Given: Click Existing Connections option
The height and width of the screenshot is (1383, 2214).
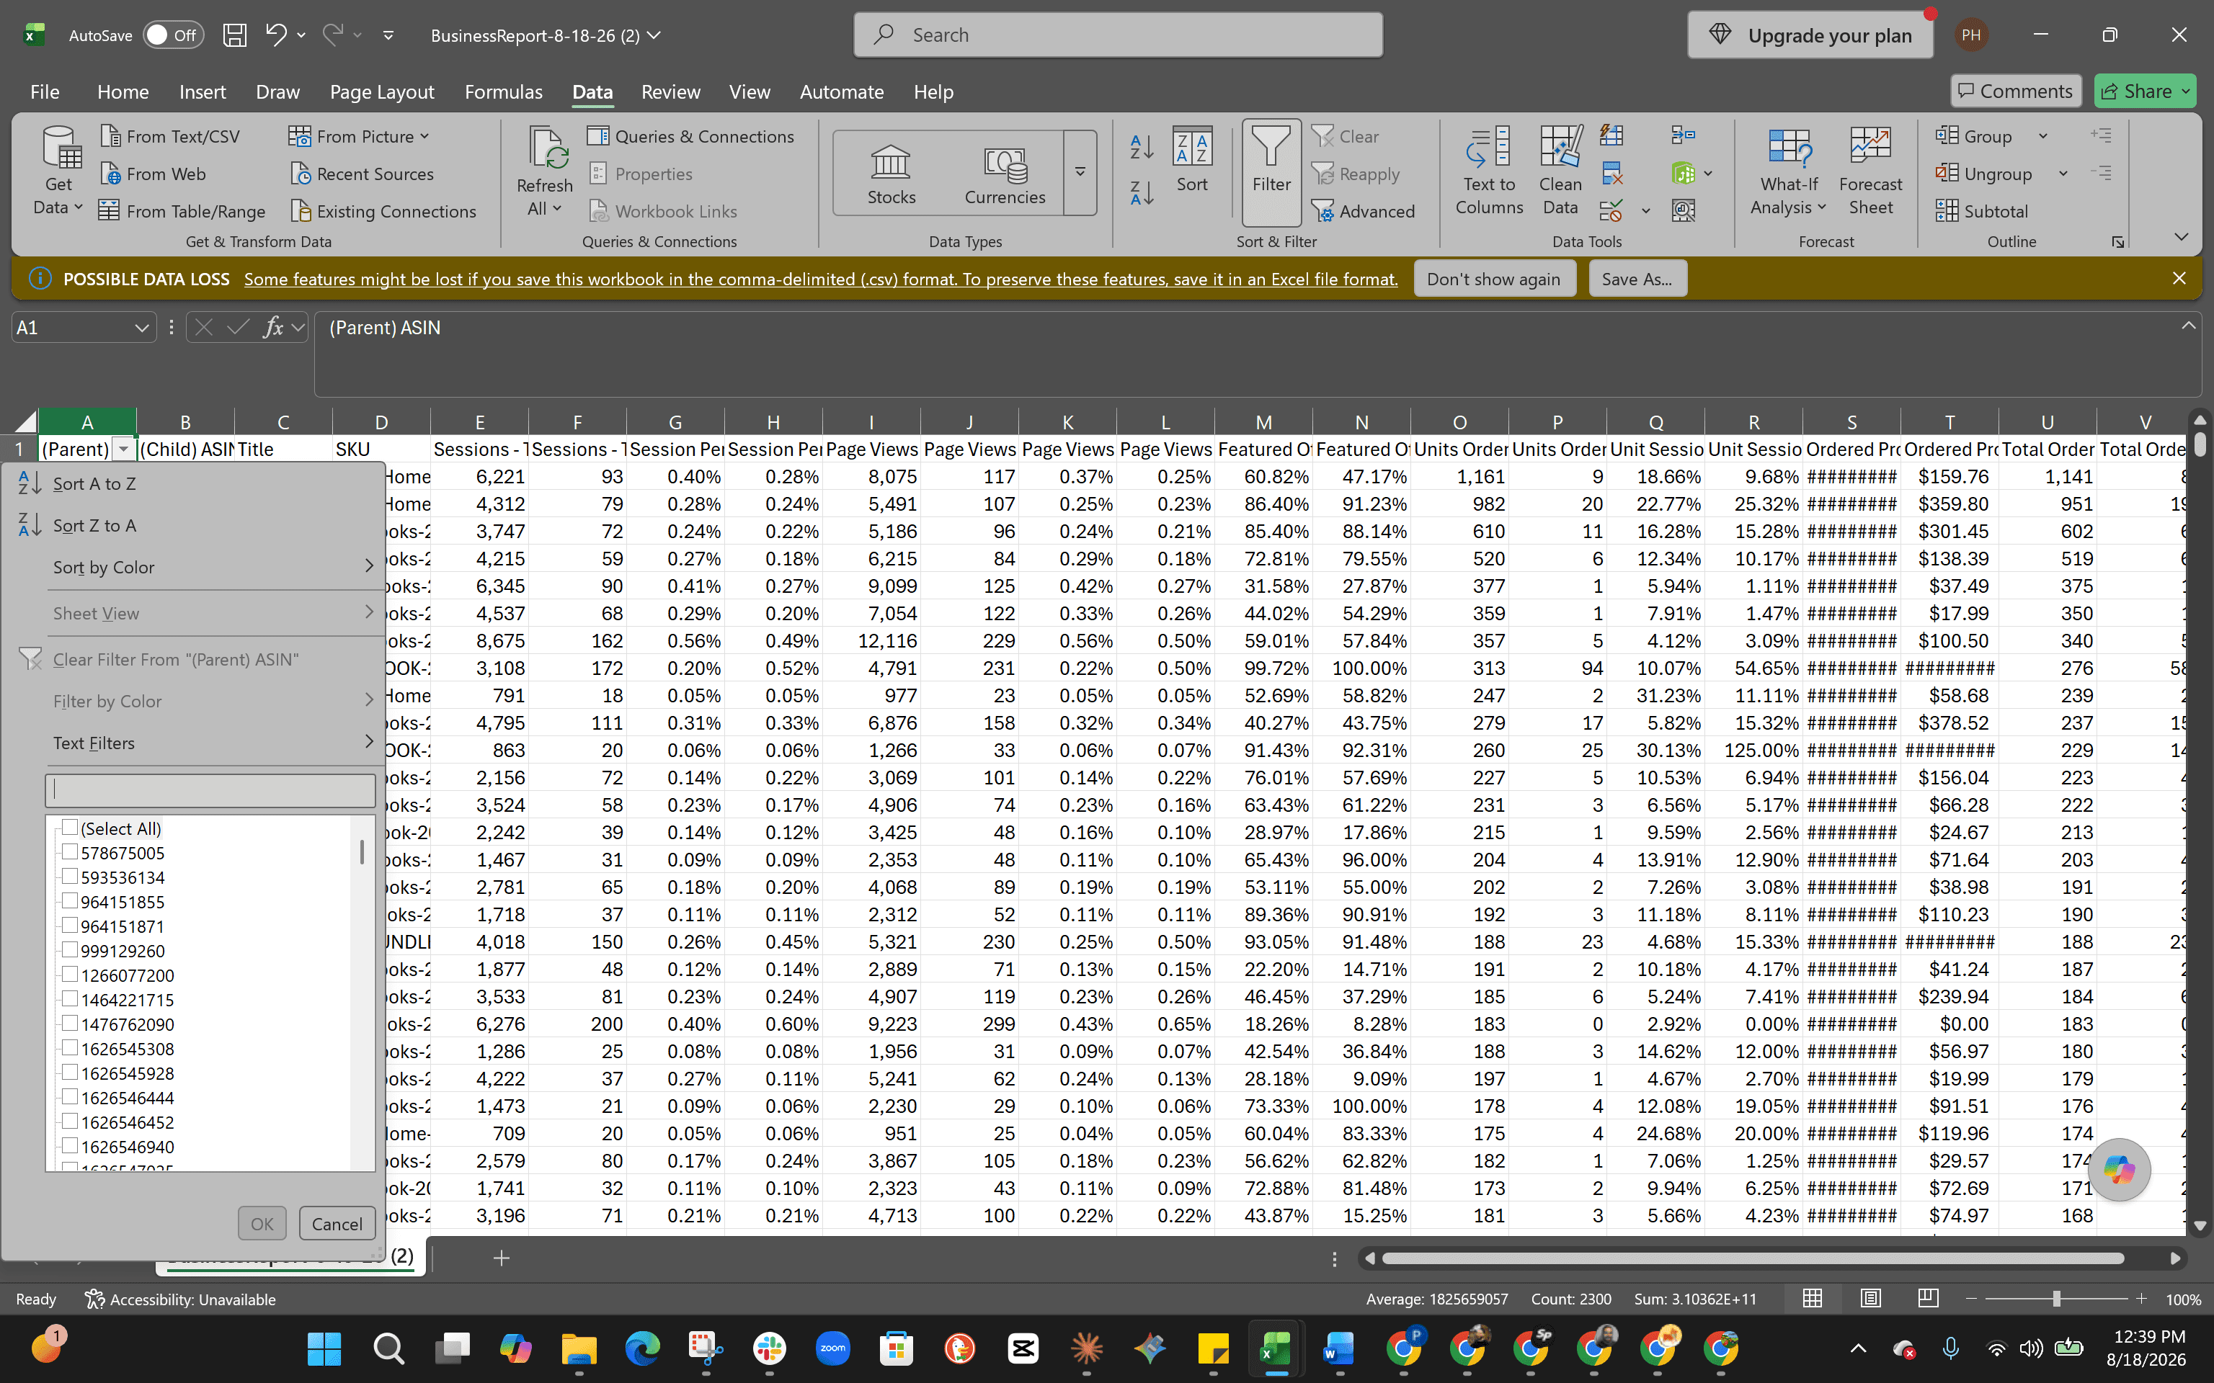Looking at the screenshot, I should 383,211.
